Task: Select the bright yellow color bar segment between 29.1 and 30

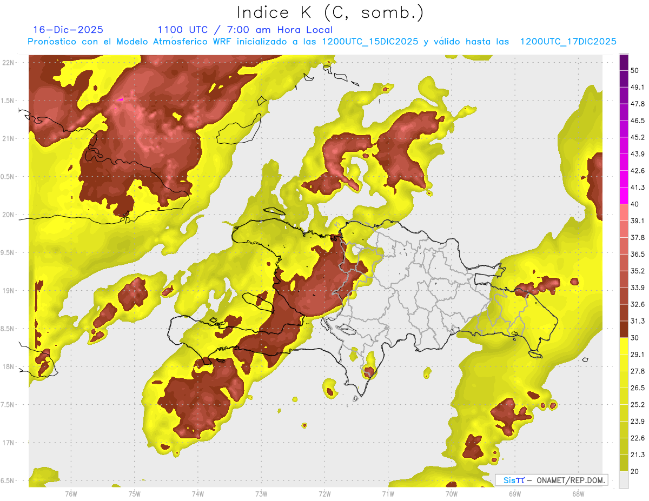Action: [x=624, y=346]
